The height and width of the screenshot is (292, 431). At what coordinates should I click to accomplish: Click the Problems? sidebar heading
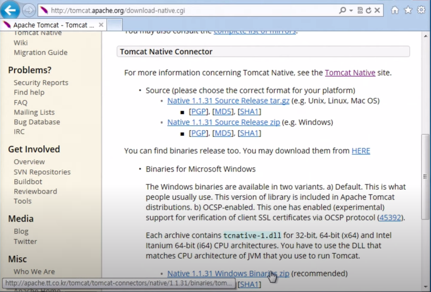point(30,70)
